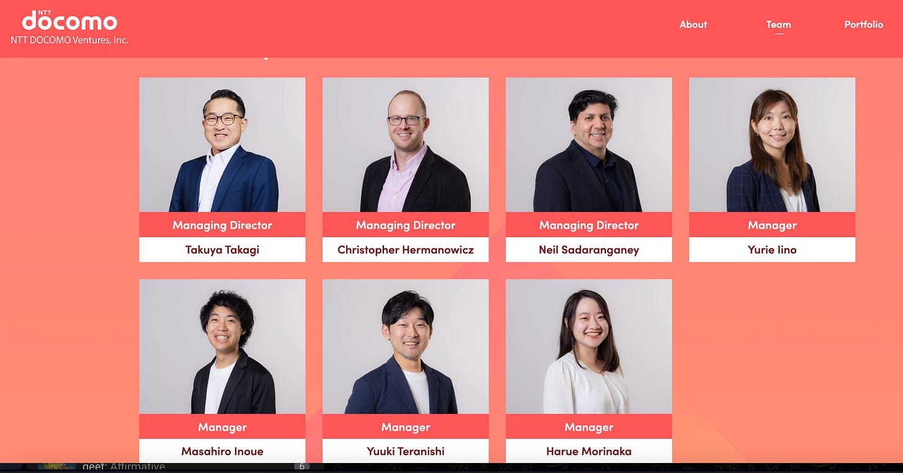Open the Harue Morinaka name link

pos(589,451)
